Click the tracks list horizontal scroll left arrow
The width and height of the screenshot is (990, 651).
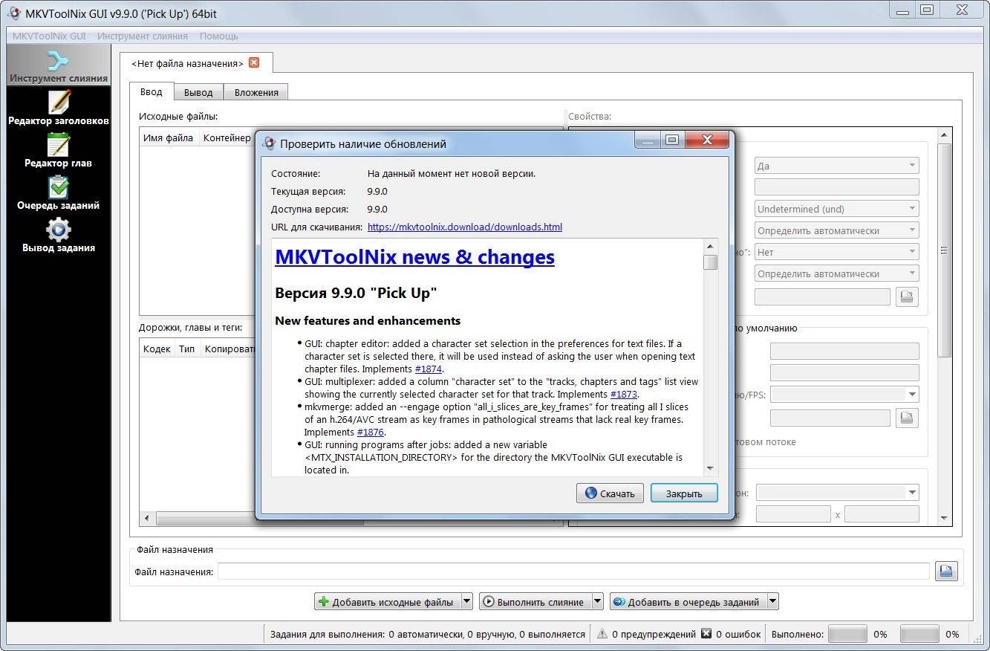[x=146, y=518]
